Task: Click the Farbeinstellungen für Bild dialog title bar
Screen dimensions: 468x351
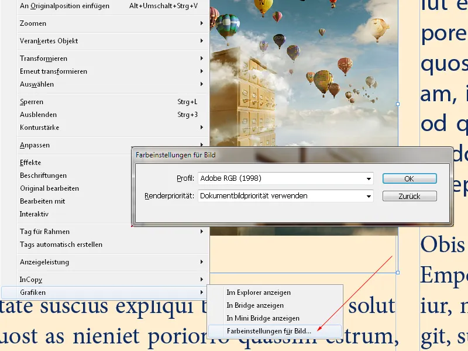Action: [x=292, y=155]
